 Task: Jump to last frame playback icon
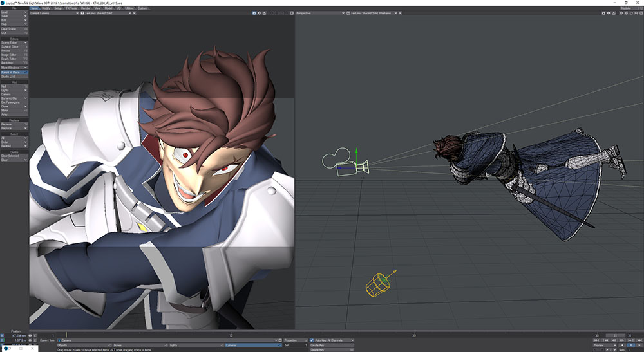pyautogui.click(x=639, y=340)
